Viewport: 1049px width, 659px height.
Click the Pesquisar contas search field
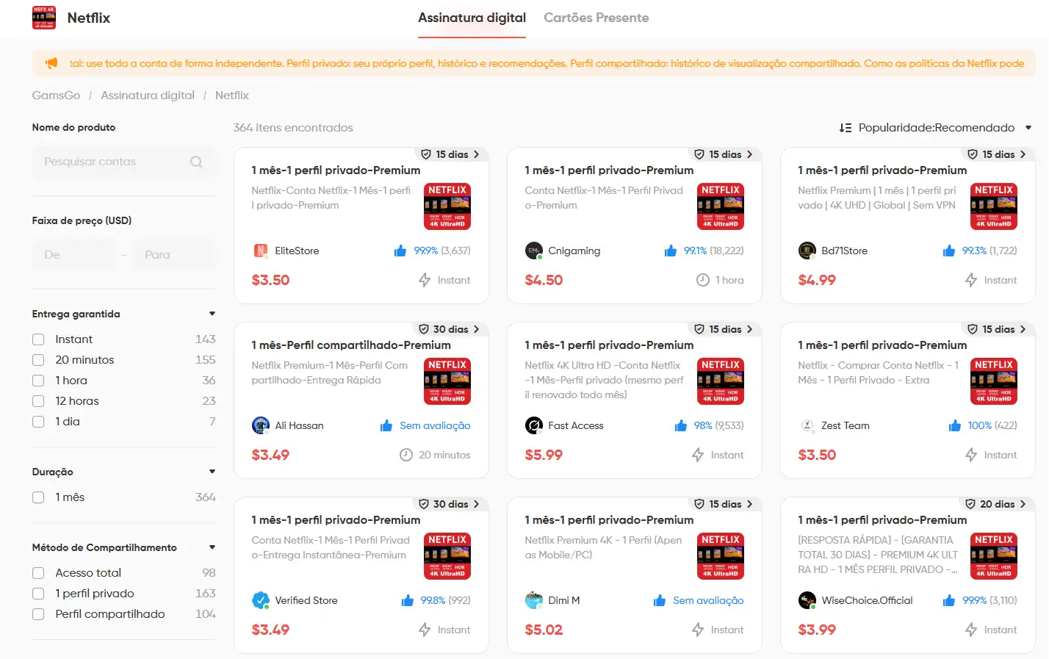coord(123,162)
